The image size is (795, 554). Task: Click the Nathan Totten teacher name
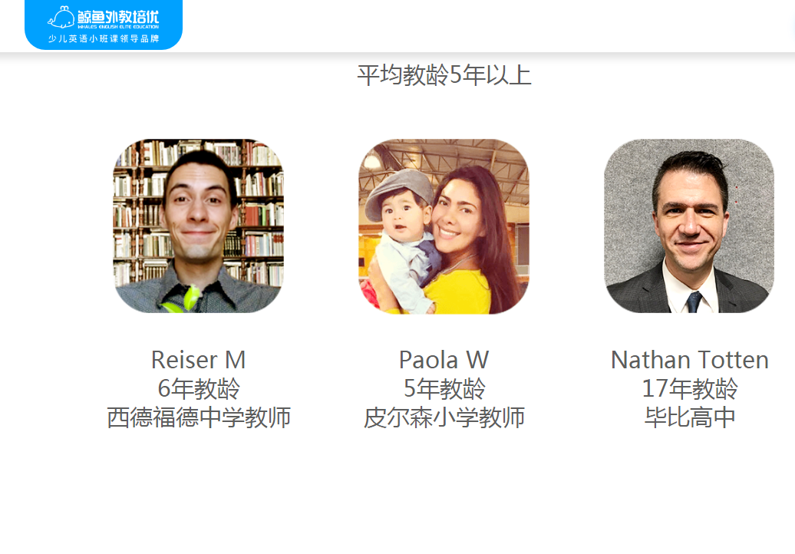tap(690, 360)
